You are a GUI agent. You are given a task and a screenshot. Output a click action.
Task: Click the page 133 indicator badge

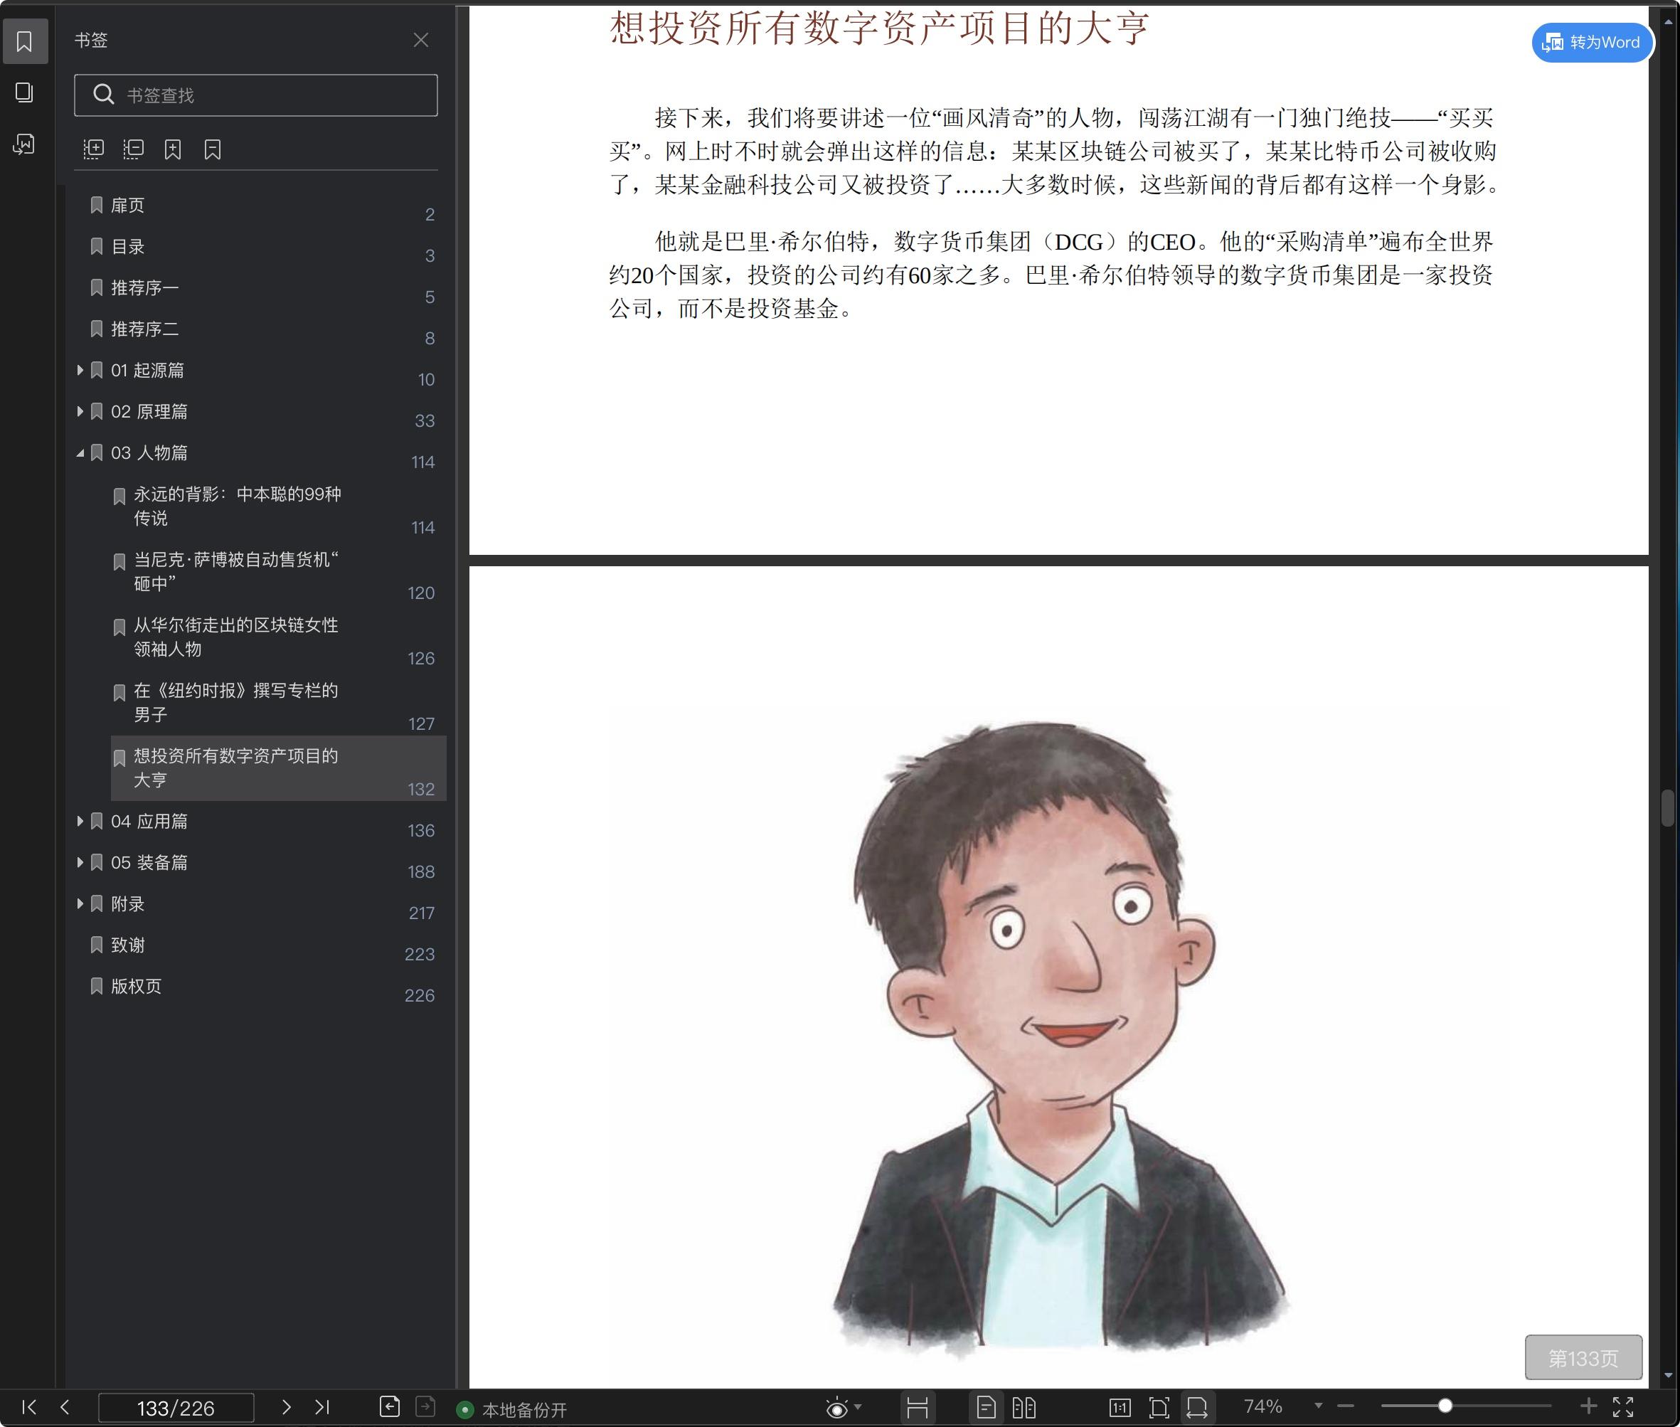(x=1583, y=1357)
